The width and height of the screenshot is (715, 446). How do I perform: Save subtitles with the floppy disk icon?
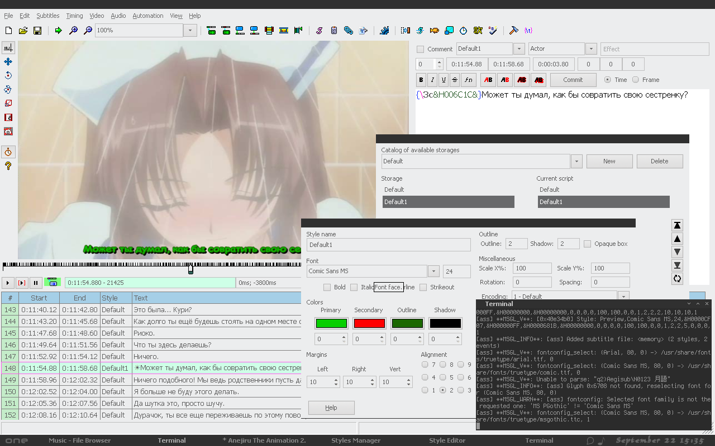(37, 31)
